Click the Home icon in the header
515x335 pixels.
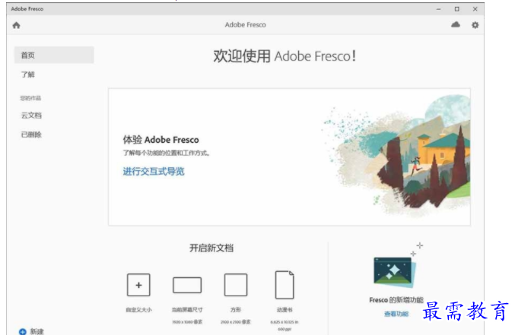[x=17, y=25]
